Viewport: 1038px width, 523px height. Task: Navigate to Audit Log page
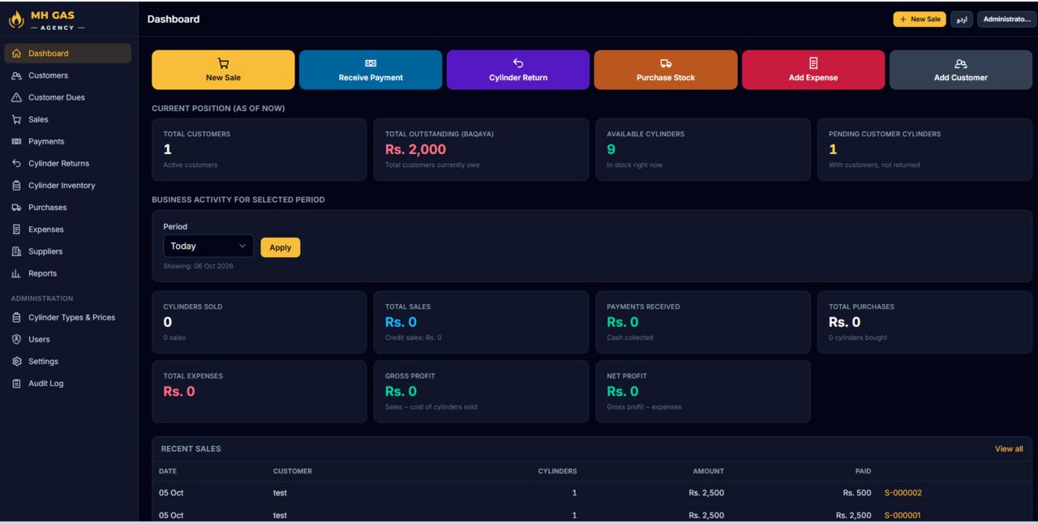[x=68, y=384]
